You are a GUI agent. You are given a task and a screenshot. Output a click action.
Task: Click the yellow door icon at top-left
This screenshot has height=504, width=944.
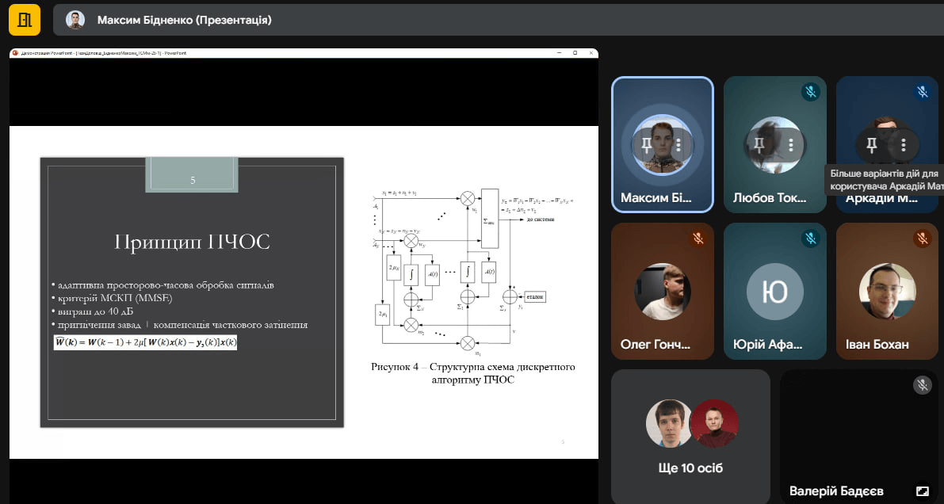pyautogui.click(x=25, y=20)
